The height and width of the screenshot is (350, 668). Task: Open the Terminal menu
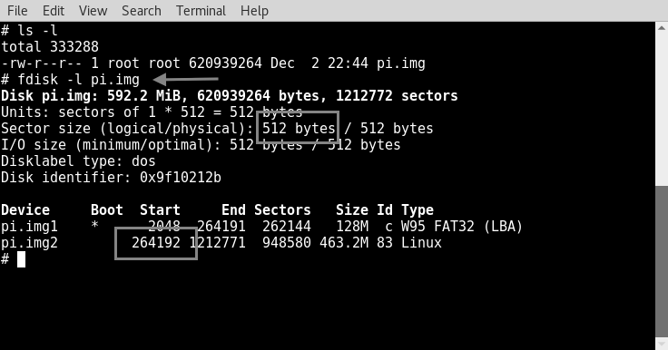coord(201,11)
